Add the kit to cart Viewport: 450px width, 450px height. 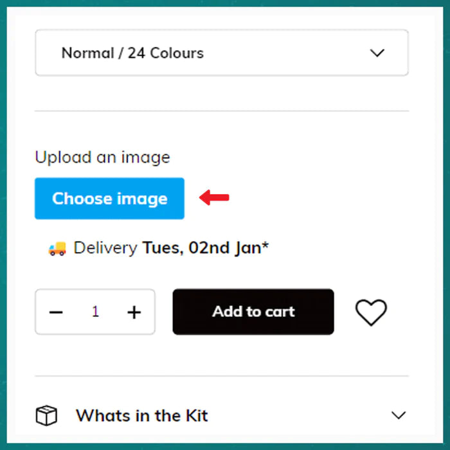tap(253, 312)
